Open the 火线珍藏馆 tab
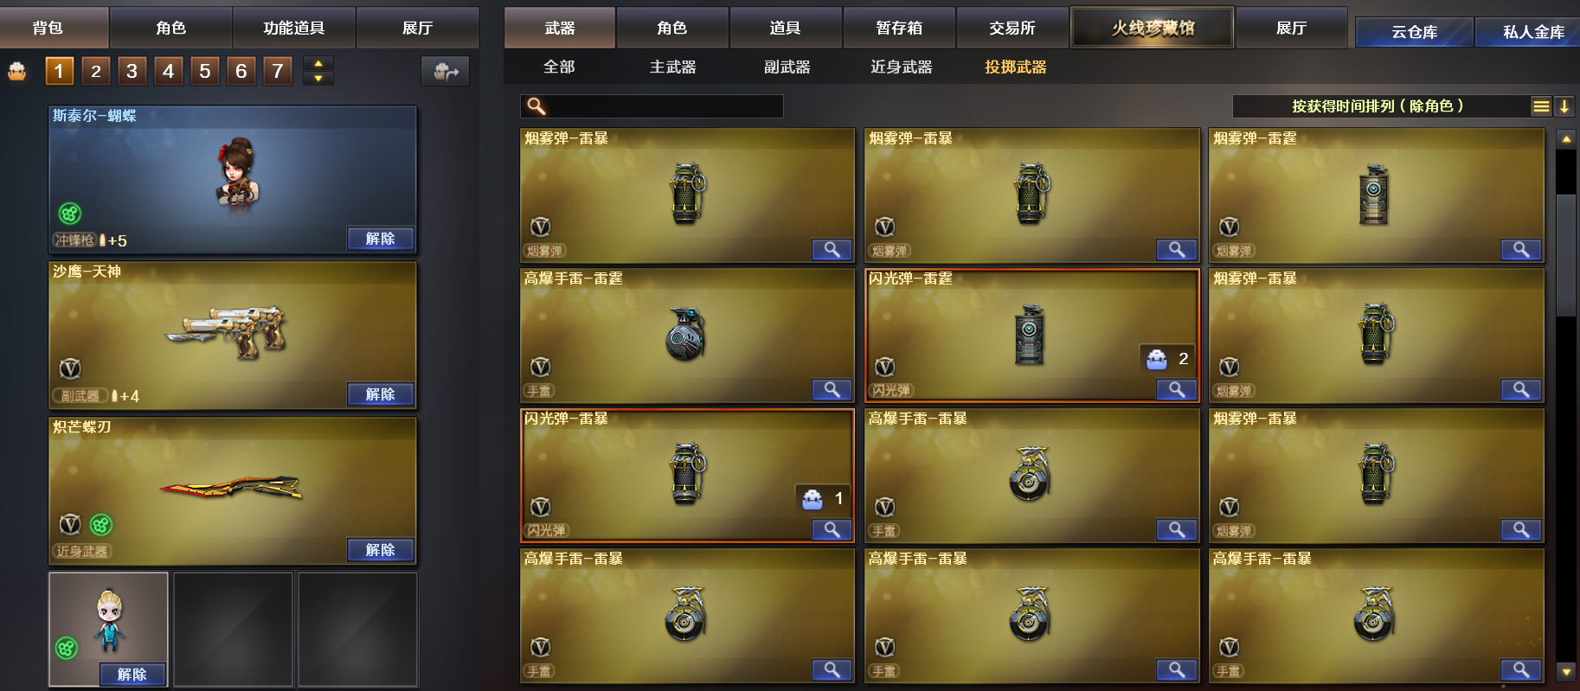 coord(1153,28)
